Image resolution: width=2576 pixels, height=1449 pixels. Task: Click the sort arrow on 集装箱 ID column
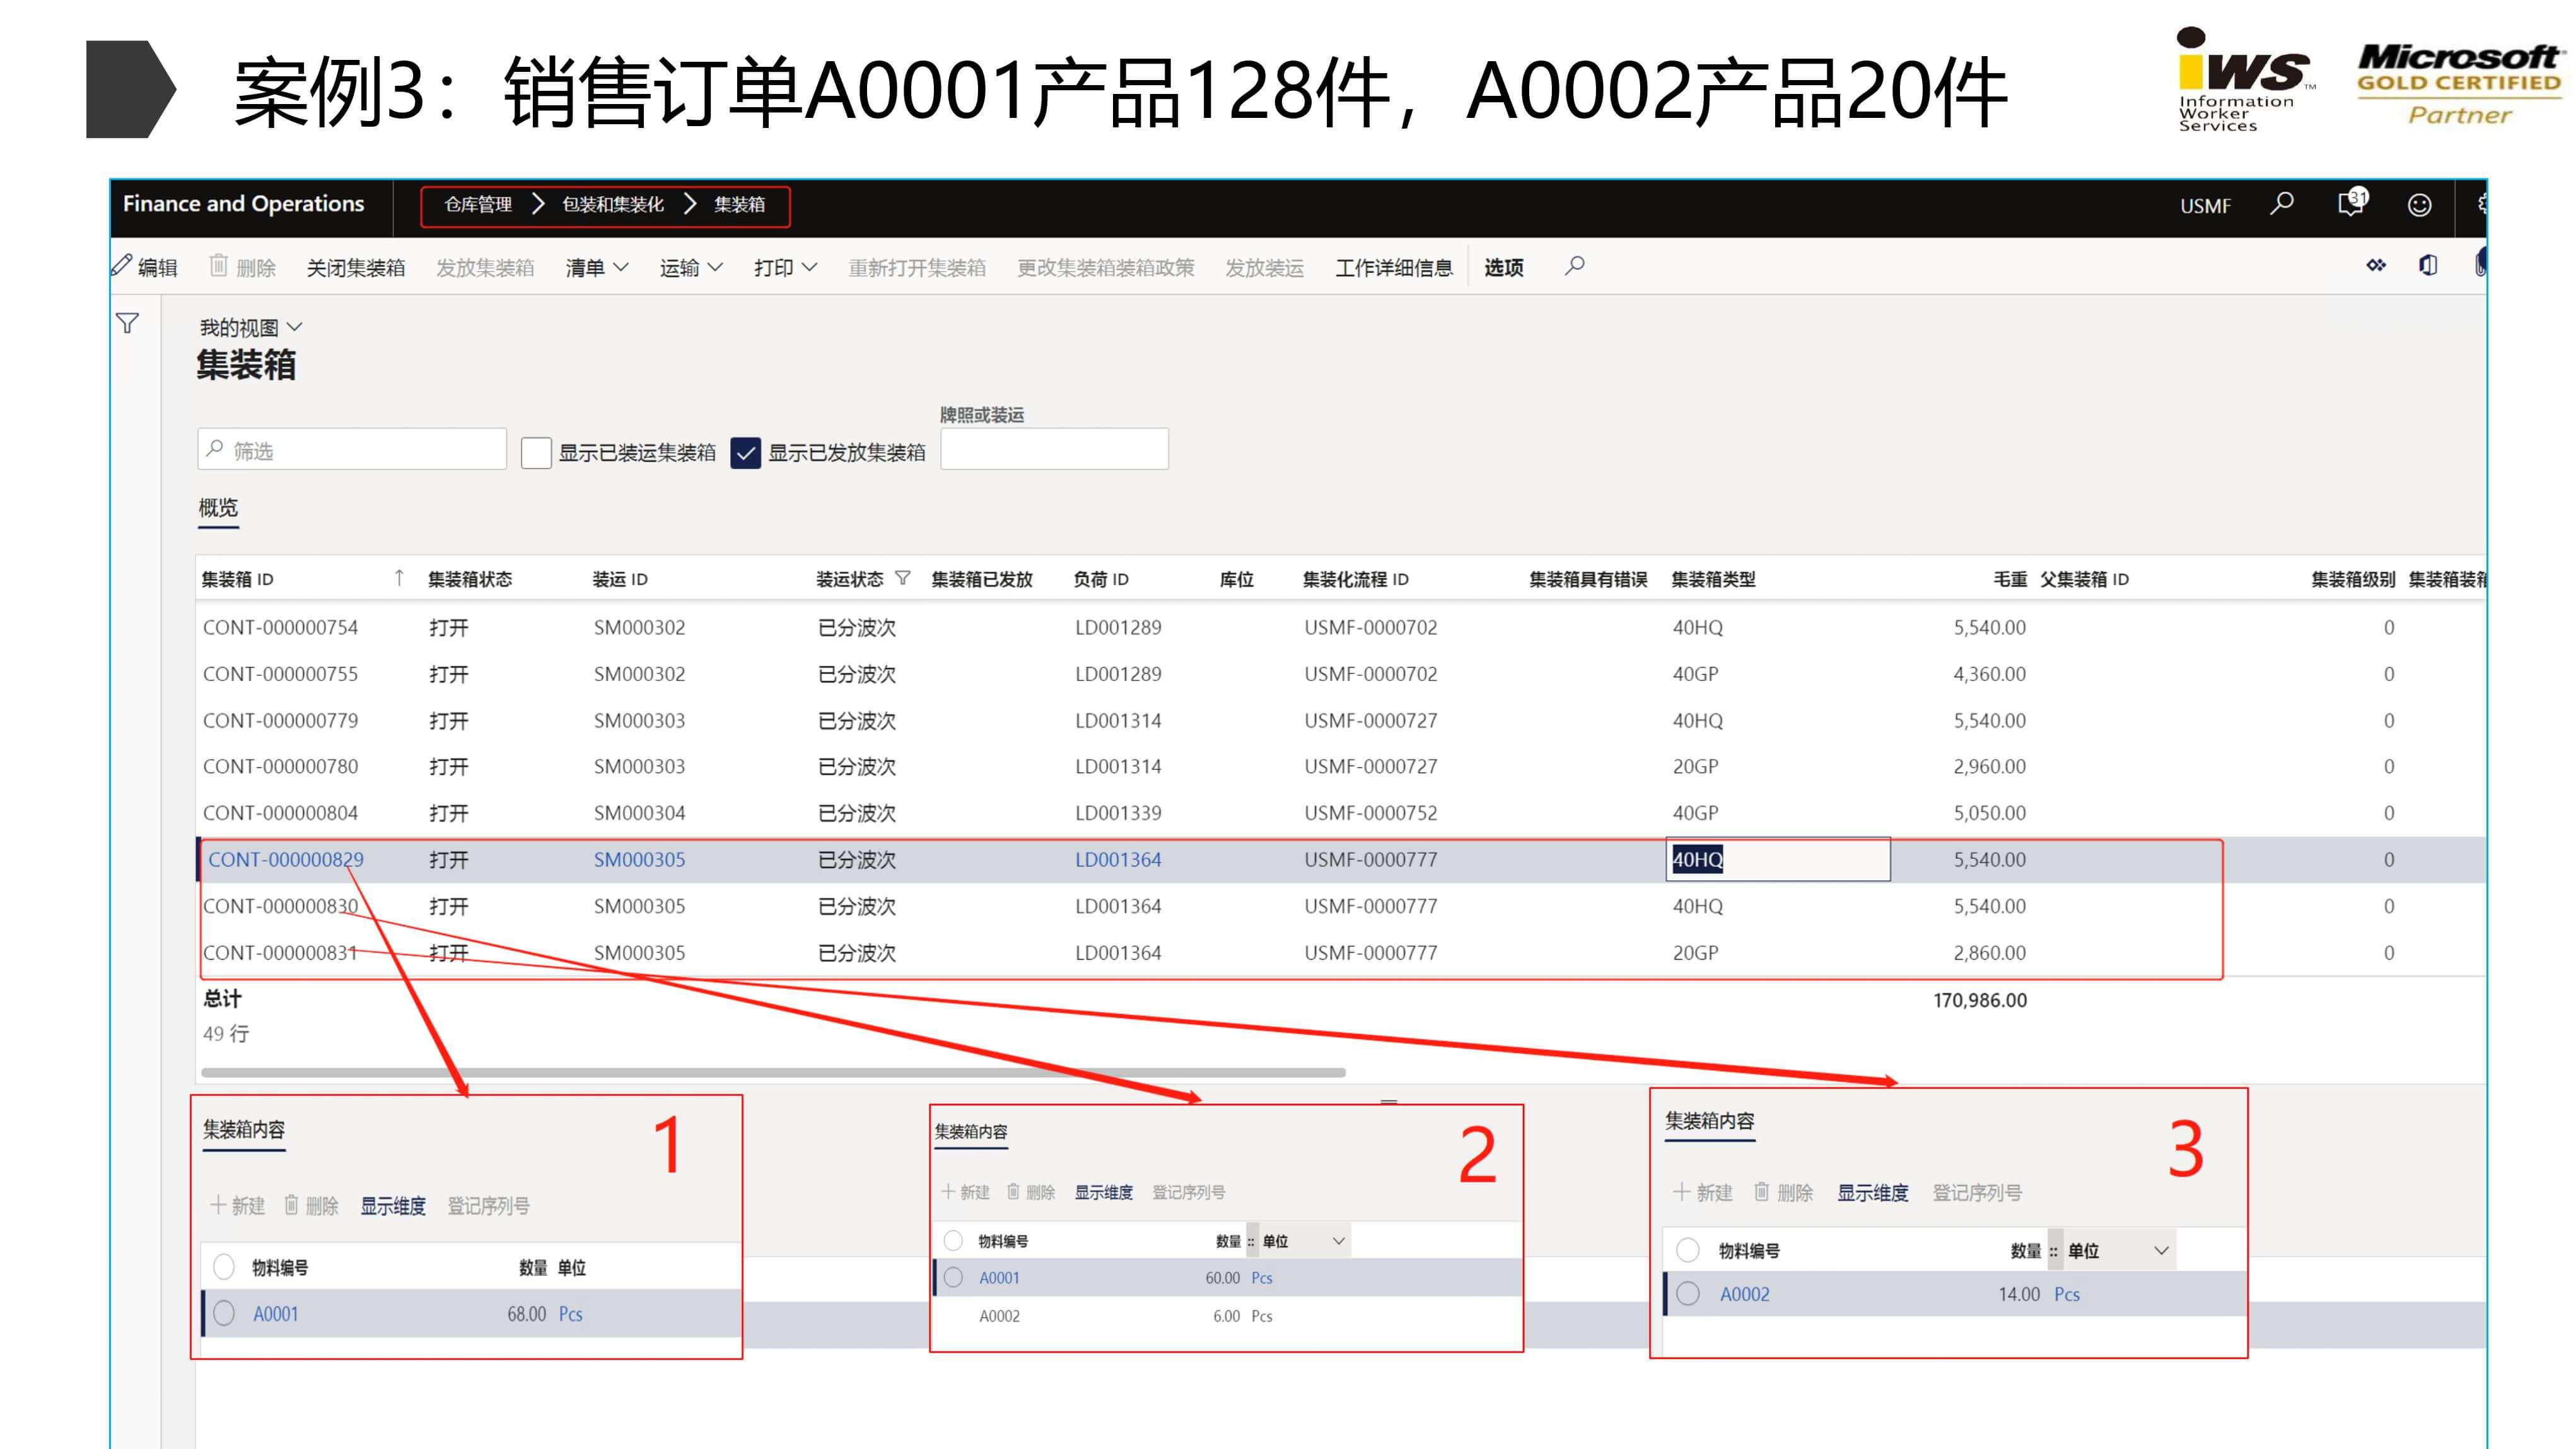click(x=399, y=578)
